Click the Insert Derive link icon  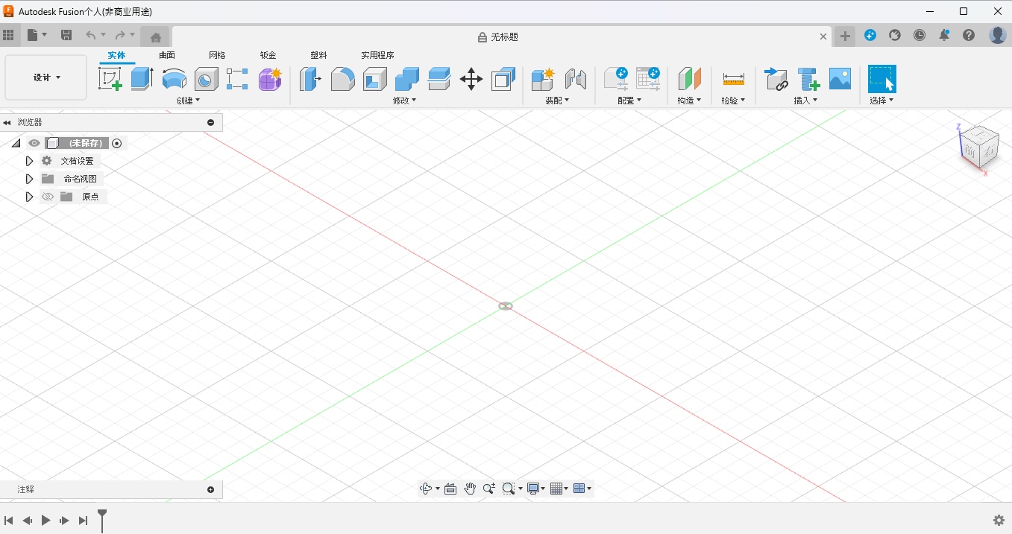776,79
